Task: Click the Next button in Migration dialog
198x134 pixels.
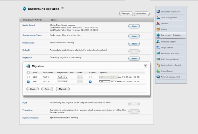Action: click(x=47, y=89)
